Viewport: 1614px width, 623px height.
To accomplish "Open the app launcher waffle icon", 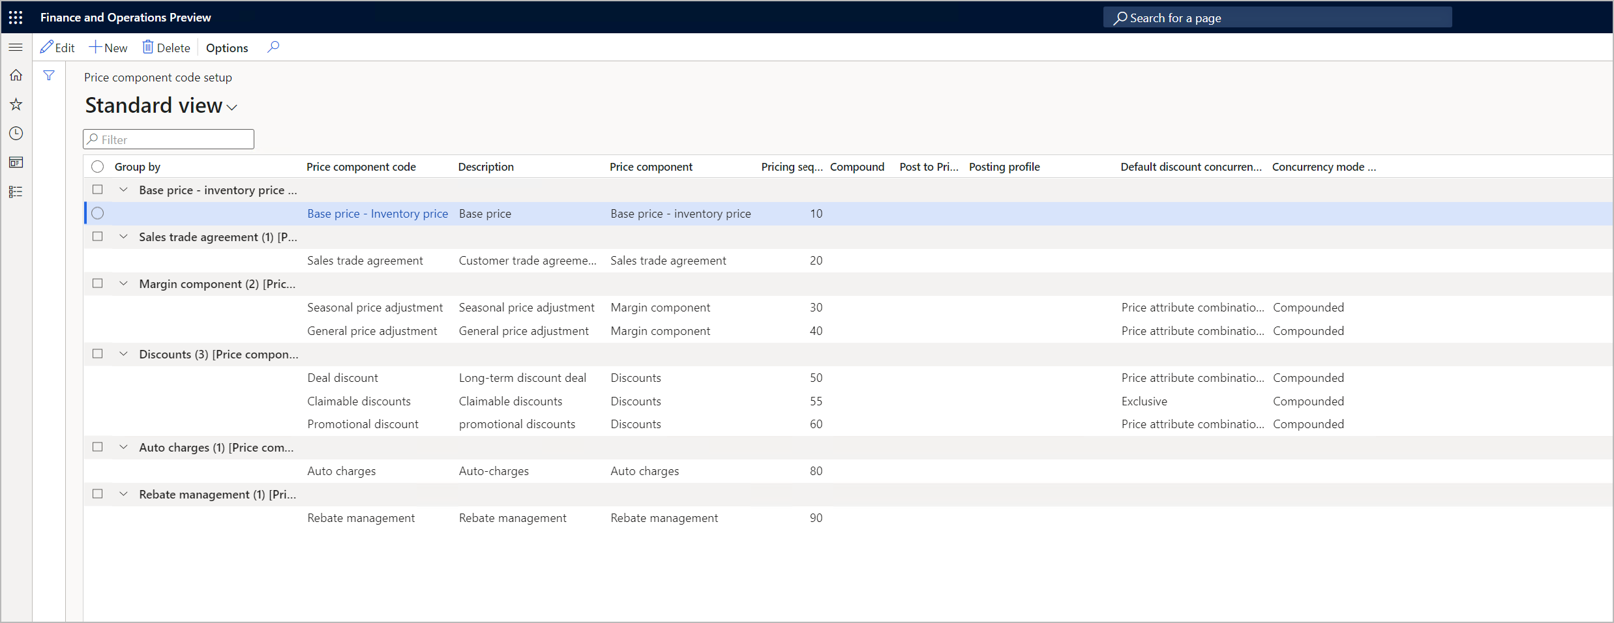I will 16,18.
